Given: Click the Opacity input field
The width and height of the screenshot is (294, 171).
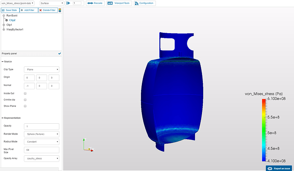Looking at the screenshot, I should pos(42,126).
